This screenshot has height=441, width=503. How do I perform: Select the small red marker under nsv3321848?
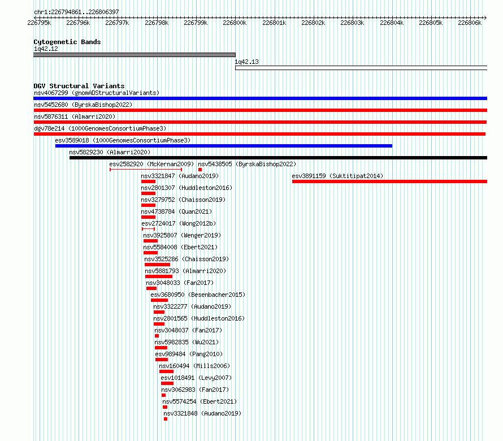pyautogui.click(x=166, y=419)
